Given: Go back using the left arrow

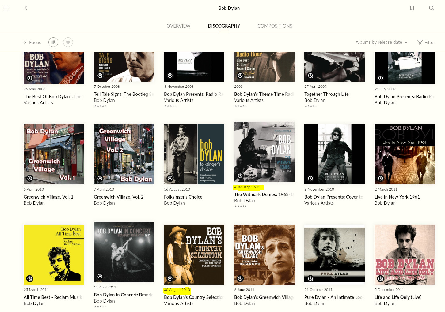Looking at the screenshot, I should [26, 8].
